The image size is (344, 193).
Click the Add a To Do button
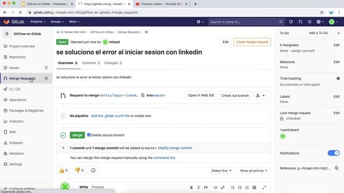(318, 33)
